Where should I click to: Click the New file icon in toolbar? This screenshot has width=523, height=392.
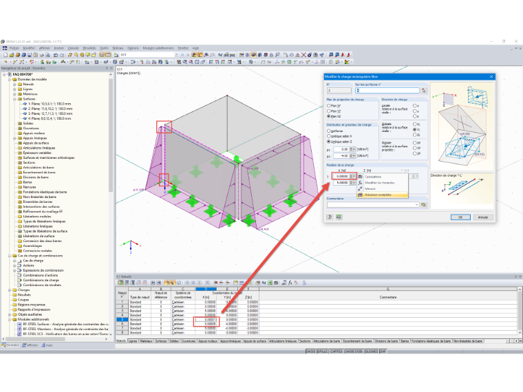click(6, 55)
